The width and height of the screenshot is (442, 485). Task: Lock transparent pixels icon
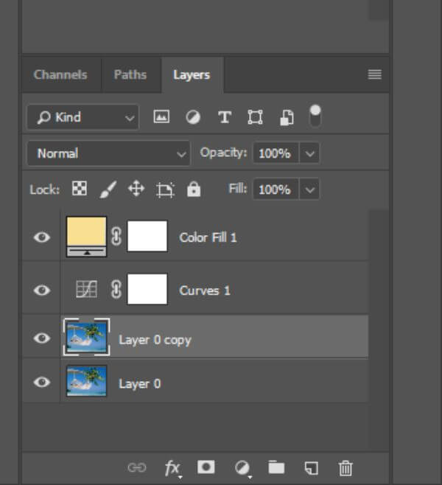[x=80, y=189]
